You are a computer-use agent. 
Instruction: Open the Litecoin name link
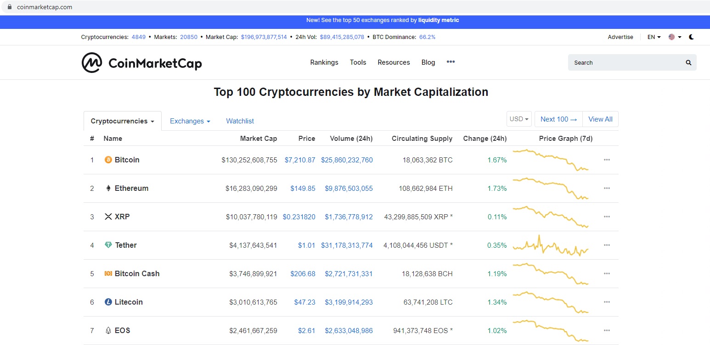(x=129, y=302)
